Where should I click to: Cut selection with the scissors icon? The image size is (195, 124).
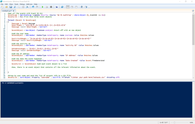pos(15,7)
